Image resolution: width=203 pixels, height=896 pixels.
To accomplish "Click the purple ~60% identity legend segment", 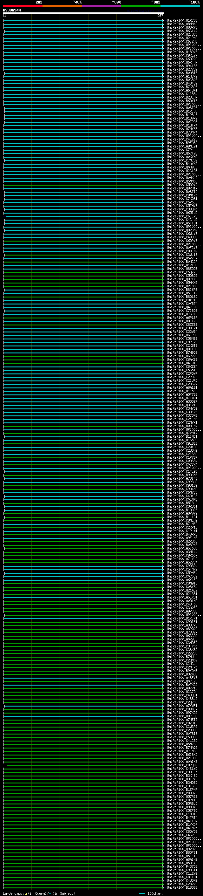I will tap(101, 6).
